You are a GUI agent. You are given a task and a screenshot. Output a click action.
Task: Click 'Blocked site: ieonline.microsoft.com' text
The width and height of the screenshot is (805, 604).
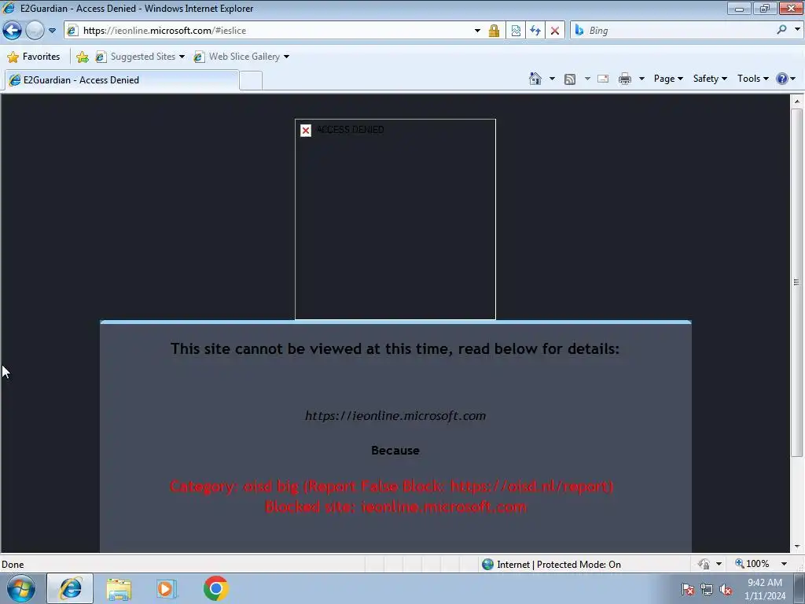(x=395, y=507)
